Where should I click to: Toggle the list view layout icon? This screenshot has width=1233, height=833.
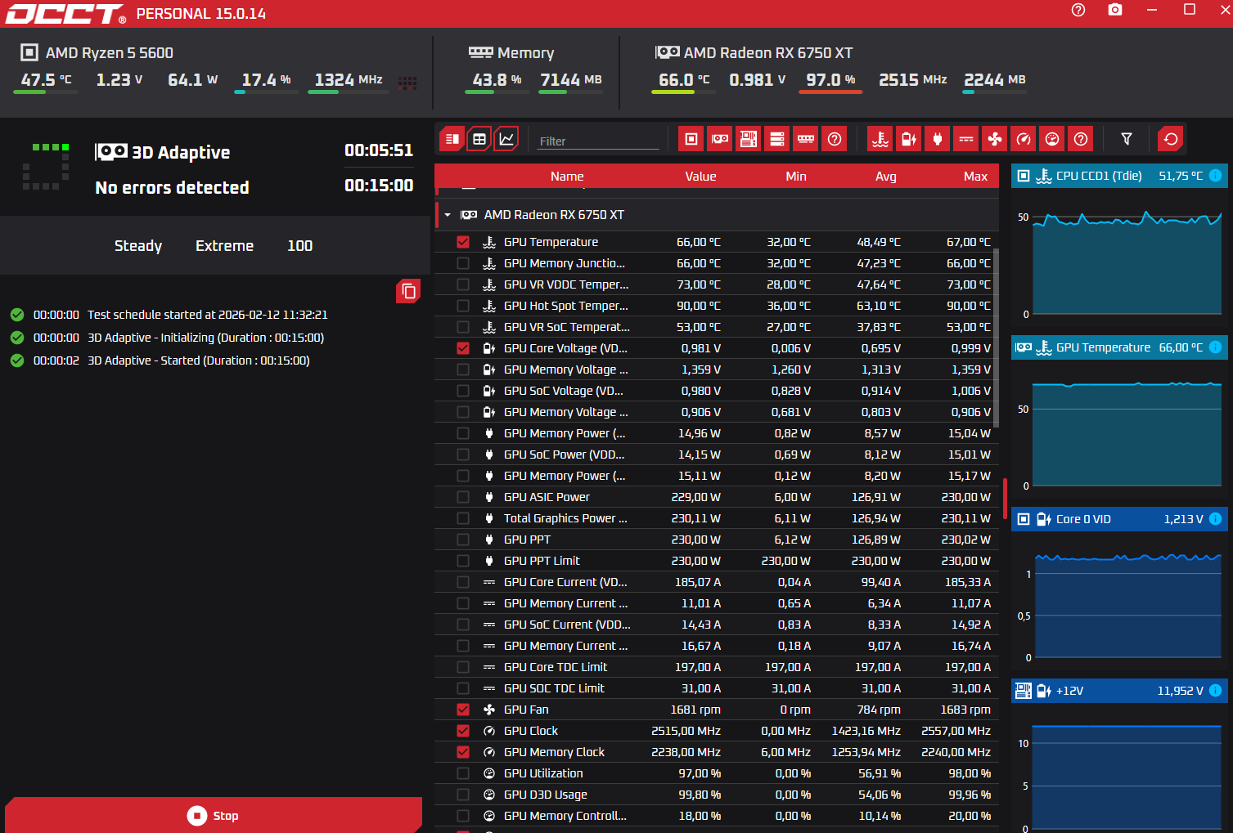pyautogui.click(x=452, y=139)
